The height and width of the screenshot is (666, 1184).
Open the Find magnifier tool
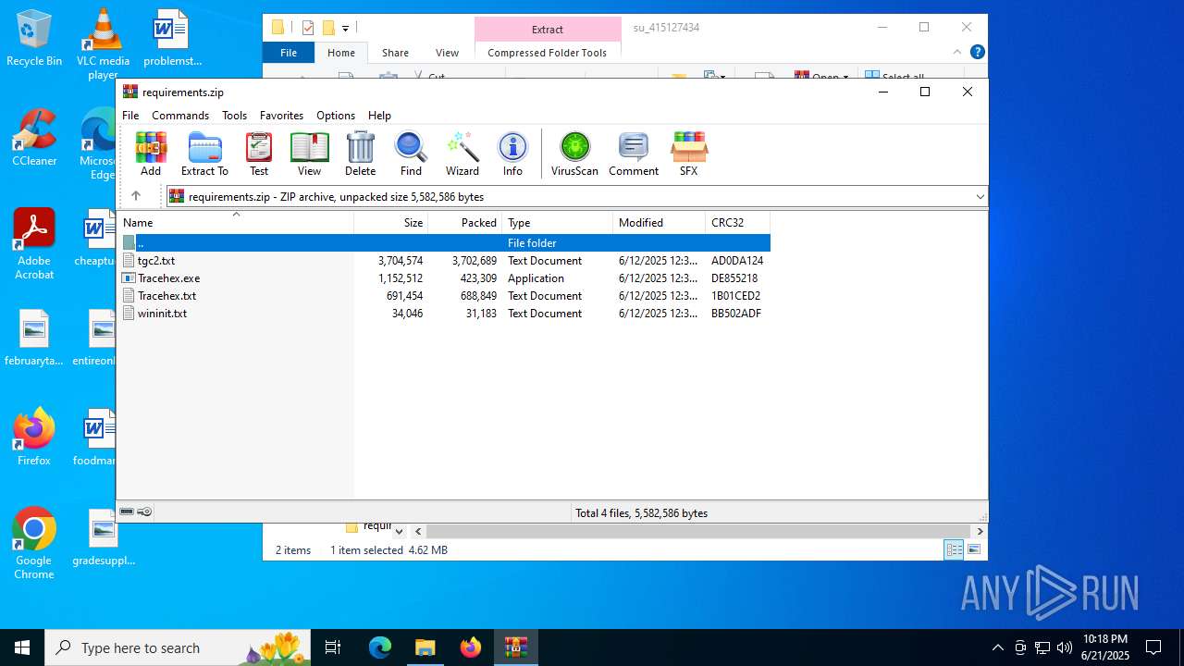(411, 154)
